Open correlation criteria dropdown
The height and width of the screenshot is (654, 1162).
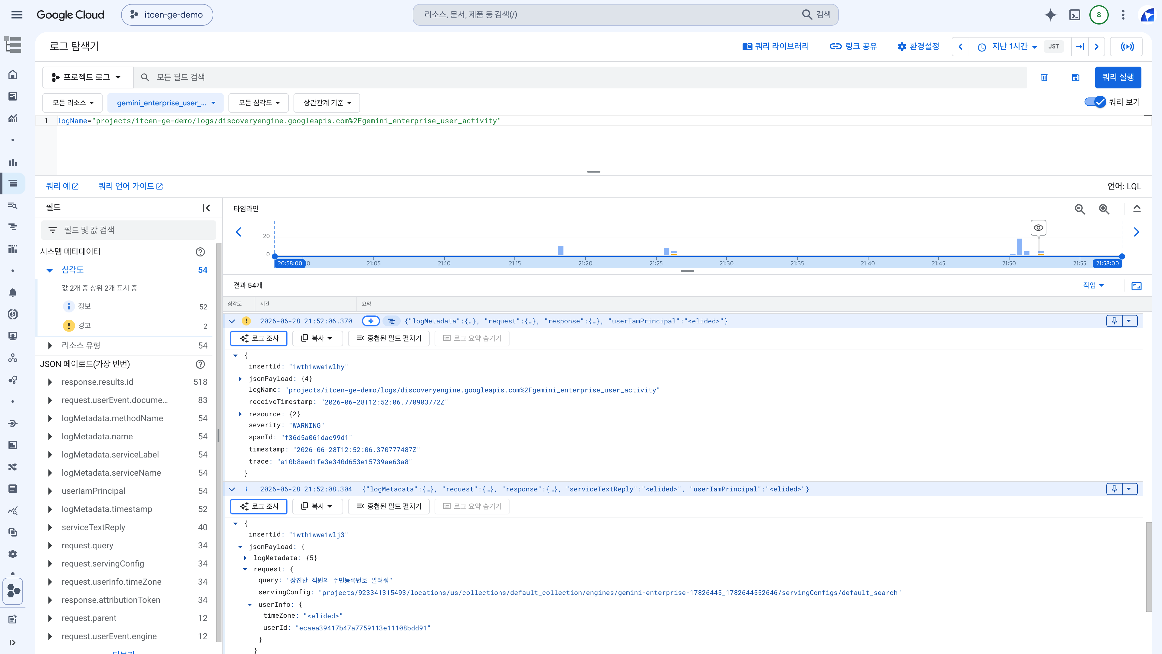coord(327,102)
